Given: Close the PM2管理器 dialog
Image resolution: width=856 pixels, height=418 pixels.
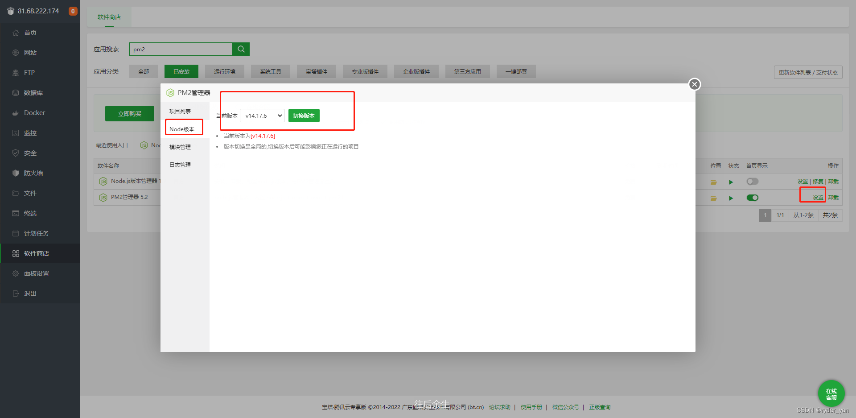Looking at the screenshot, I should (694, 84).
